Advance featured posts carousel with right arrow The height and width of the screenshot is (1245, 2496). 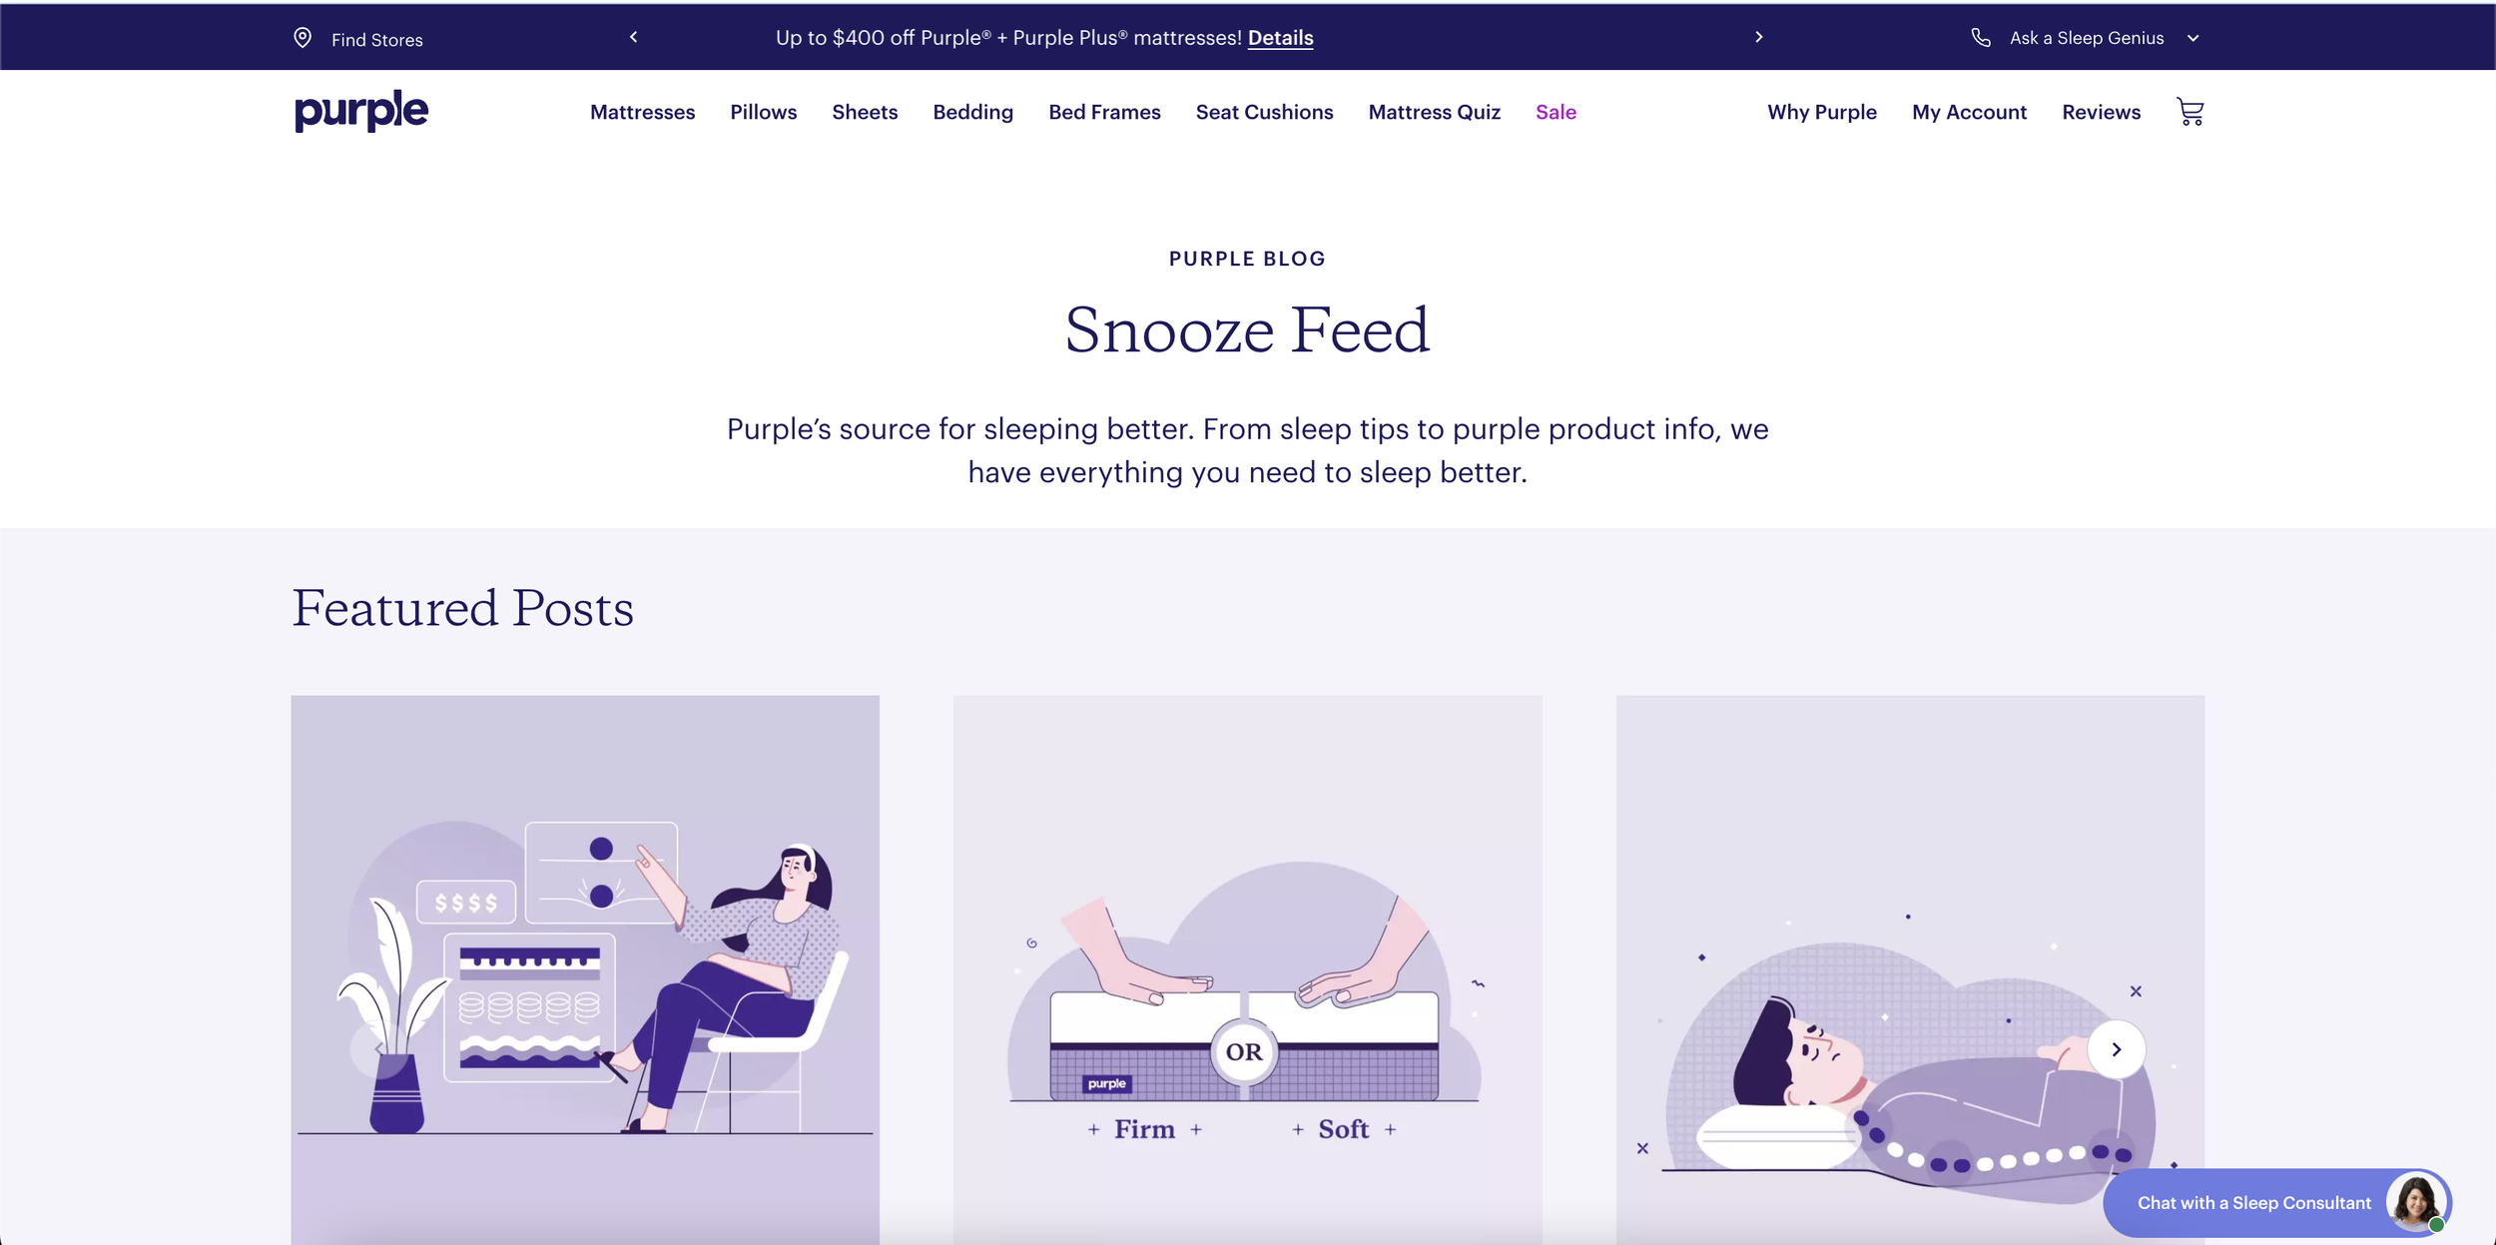pyautogui.click(x=2116, y=1049)
